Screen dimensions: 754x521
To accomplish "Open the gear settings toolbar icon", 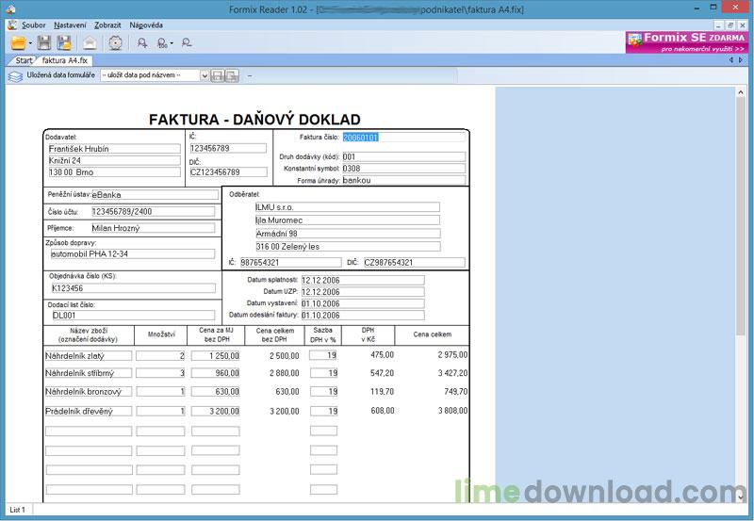I will click(115, 43).
